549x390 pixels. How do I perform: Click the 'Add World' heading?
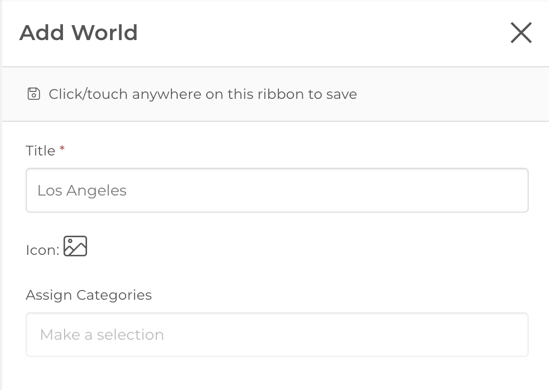79,33
